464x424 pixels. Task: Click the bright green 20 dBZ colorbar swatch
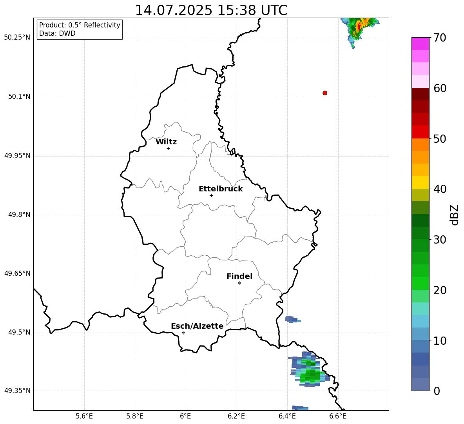click(420, 283)
